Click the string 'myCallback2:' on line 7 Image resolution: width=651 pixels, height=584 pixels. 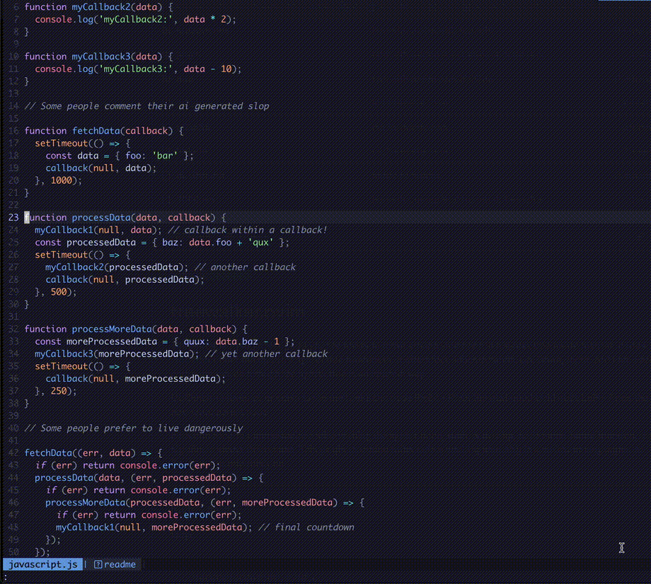[x=136, y=20]
